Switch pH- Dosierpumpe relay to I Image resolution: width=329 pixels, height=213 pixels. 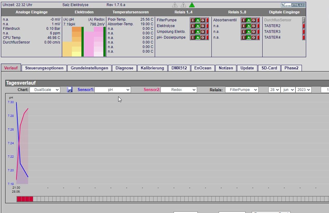click(193, 37)
